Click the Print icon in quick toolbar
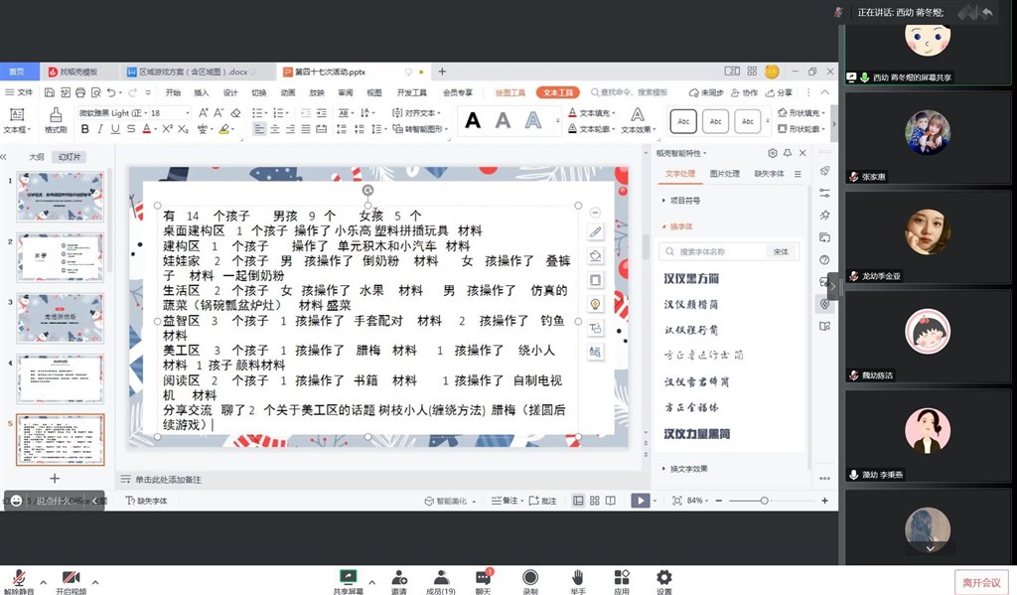 [80, 92]
